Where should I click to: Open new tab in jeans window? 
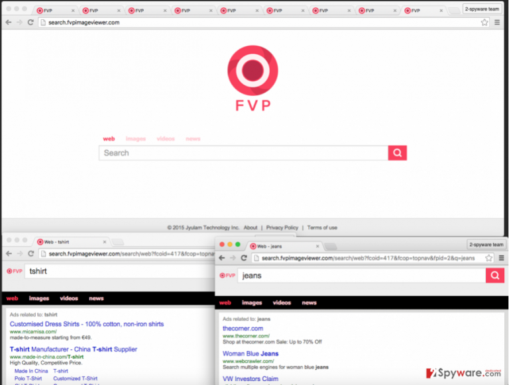331,246
